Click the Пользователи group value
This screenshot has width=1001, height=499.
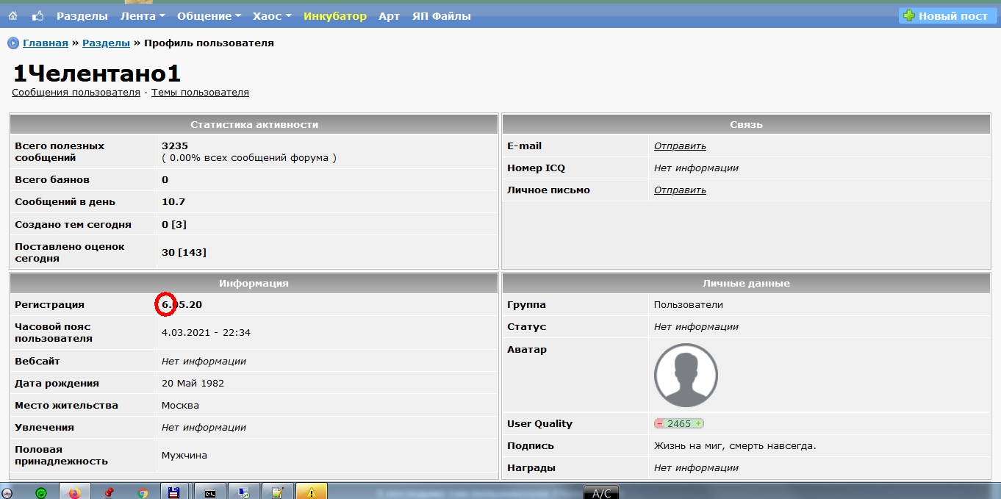[689, 305]
